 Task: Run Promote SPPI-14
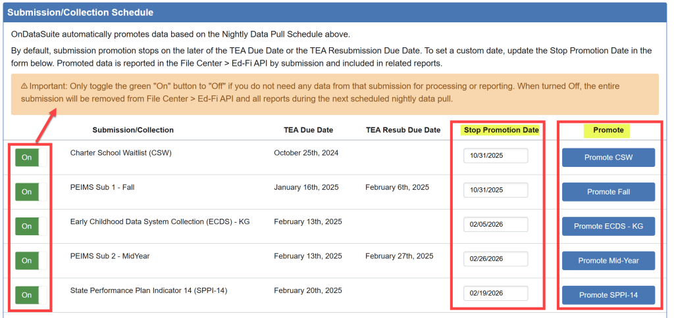pos(608,295)
